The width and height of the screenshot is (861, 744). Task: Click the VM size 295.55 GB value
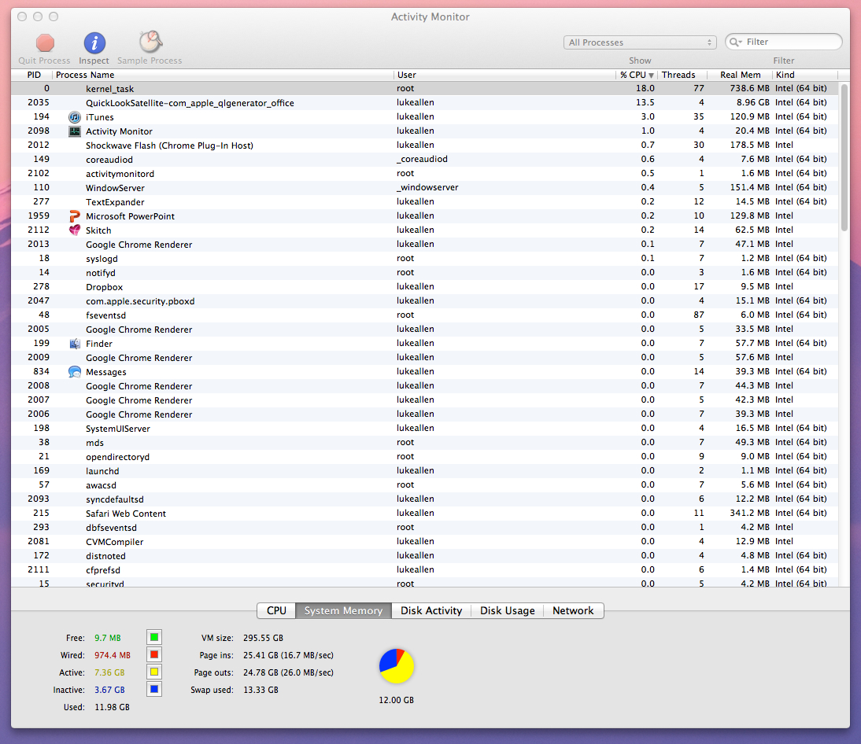pos(264,638)
